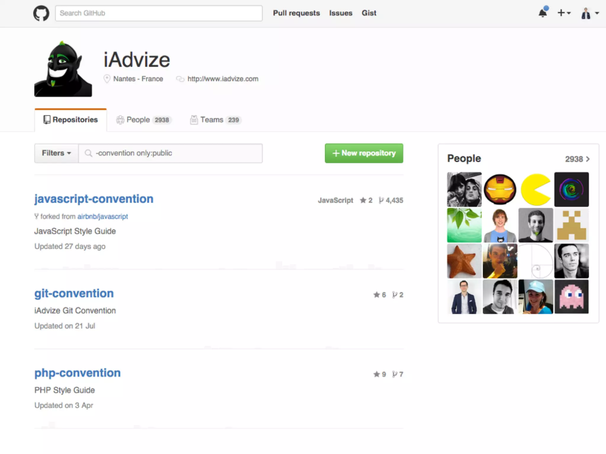Follow the airbnb/javascript fork source link
Image resolution: width=606 pixels, height=454 pixels.
pyautogui.click(x=103, y=216)
